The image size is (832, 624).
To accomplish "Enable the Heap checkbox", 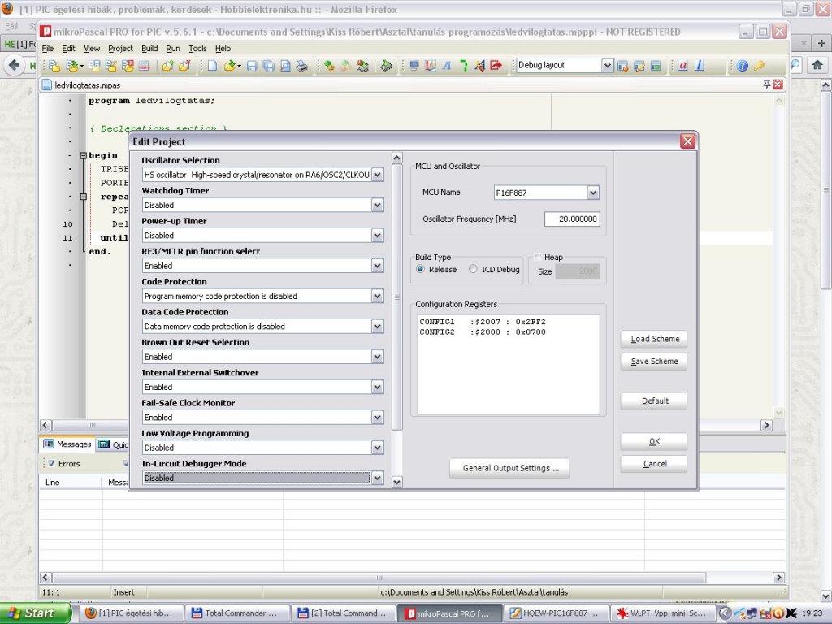I will 538,257.
